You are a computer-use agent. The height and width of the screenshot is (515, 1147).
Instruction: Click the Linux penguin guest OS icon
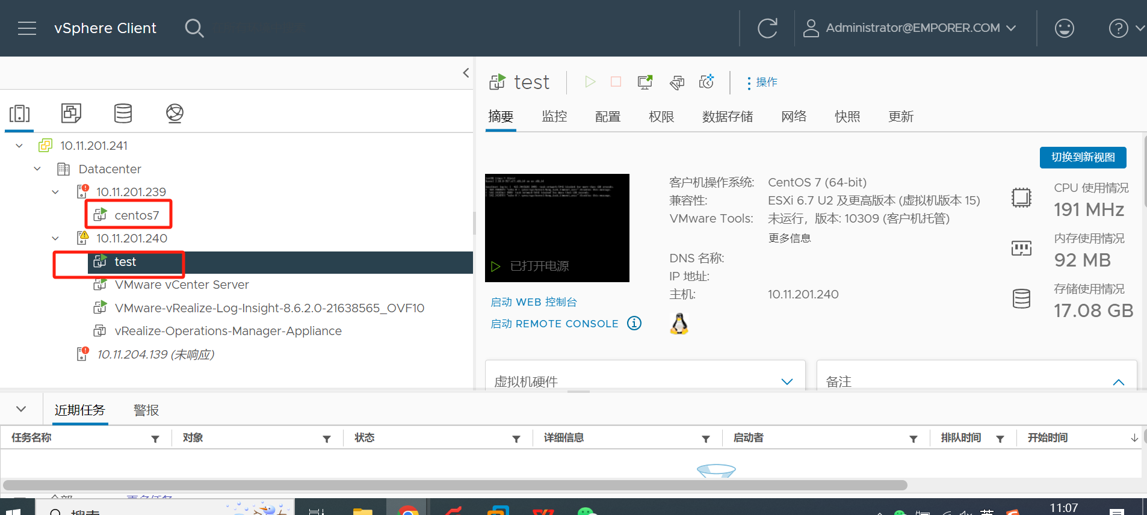tap(679, 324)
